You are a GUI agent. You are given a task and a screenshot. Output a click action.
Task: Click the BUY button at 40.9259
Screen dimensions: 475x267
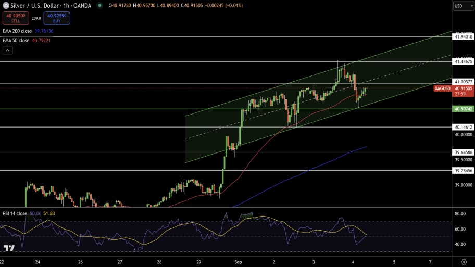[57, 18]
